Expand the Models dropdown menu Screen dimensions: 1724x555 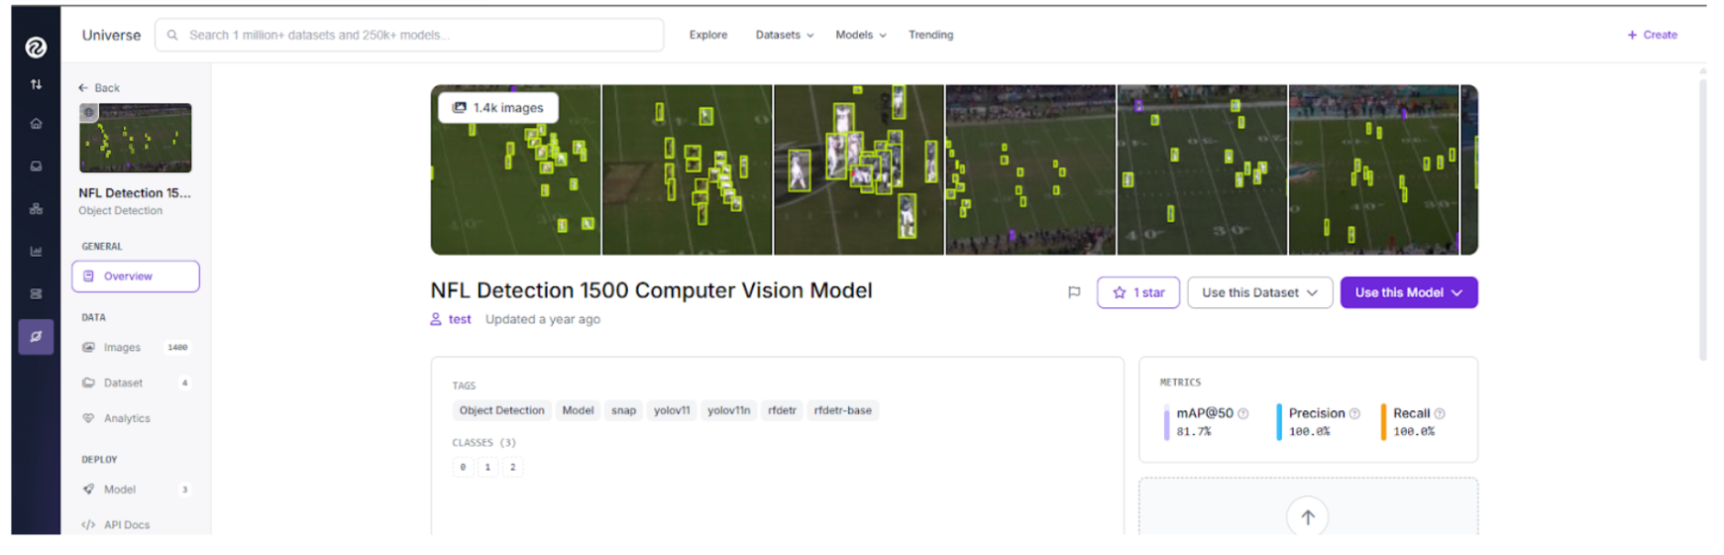[861, 35]
